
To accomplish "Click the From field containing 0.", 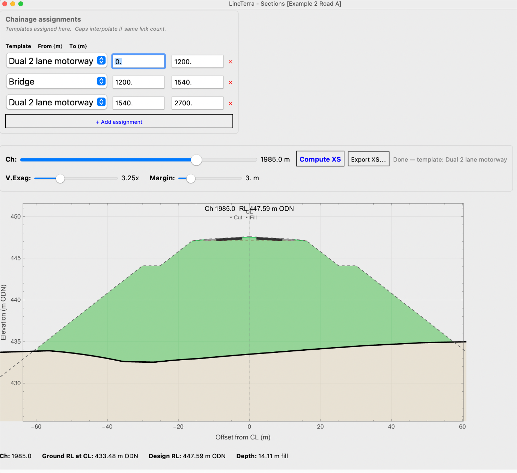I will (x=139, y=62).
